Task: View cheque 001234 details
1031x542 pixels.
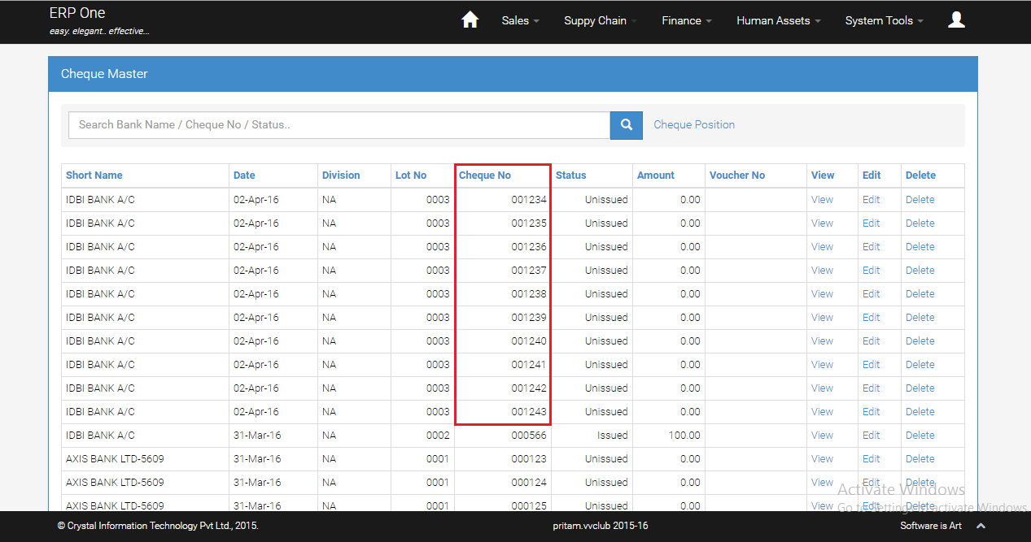Action: pos(822,200)
